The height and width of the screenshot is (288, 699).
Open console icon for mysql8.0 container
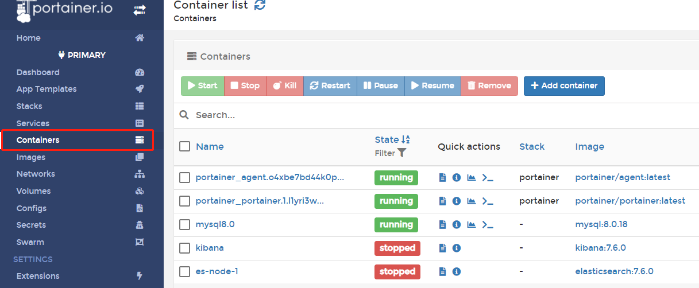pyautogui.click(x=488, y=225)
